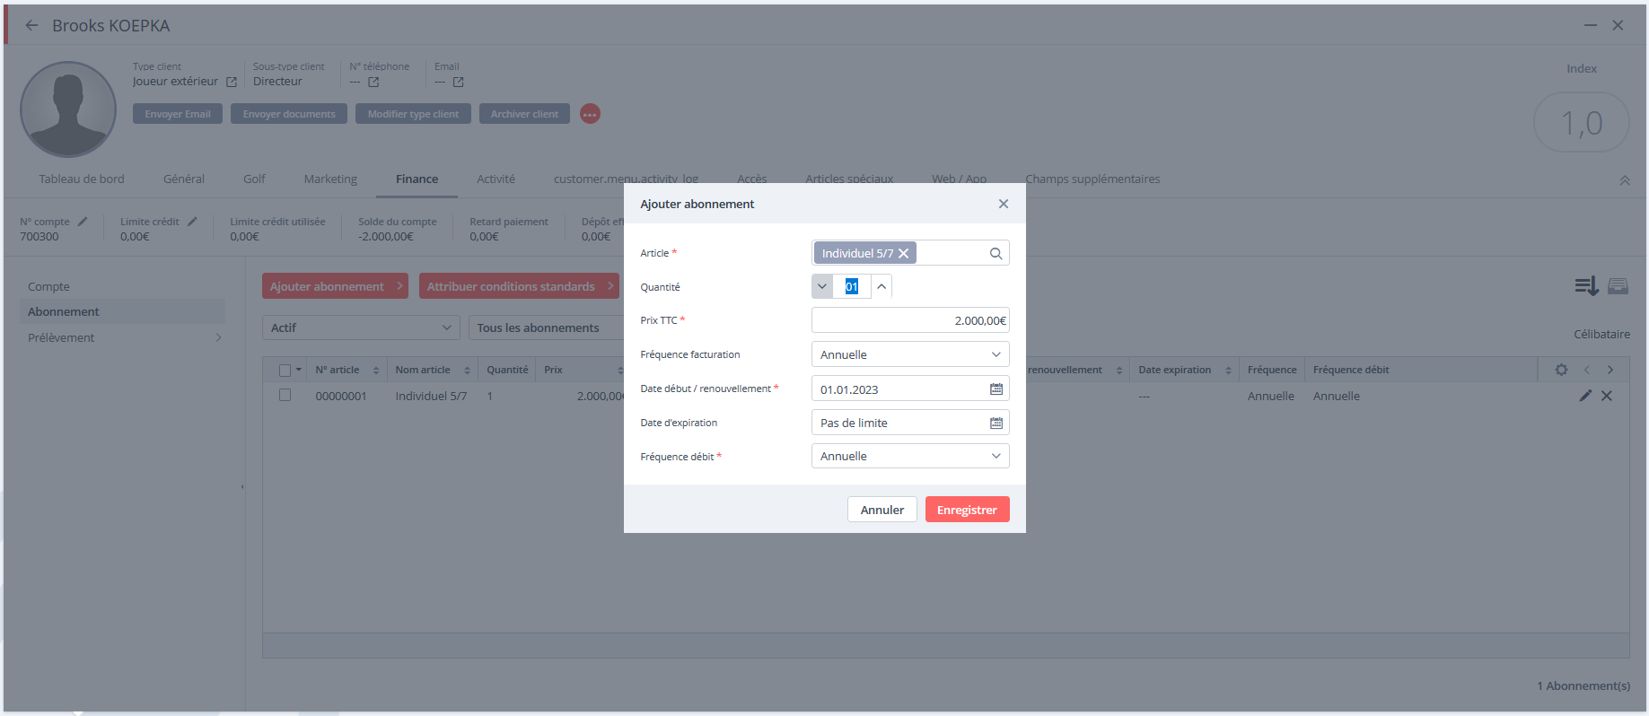Switch to the Général tab
Viewport: 1649px width, 716px height.
click(184, 179)
